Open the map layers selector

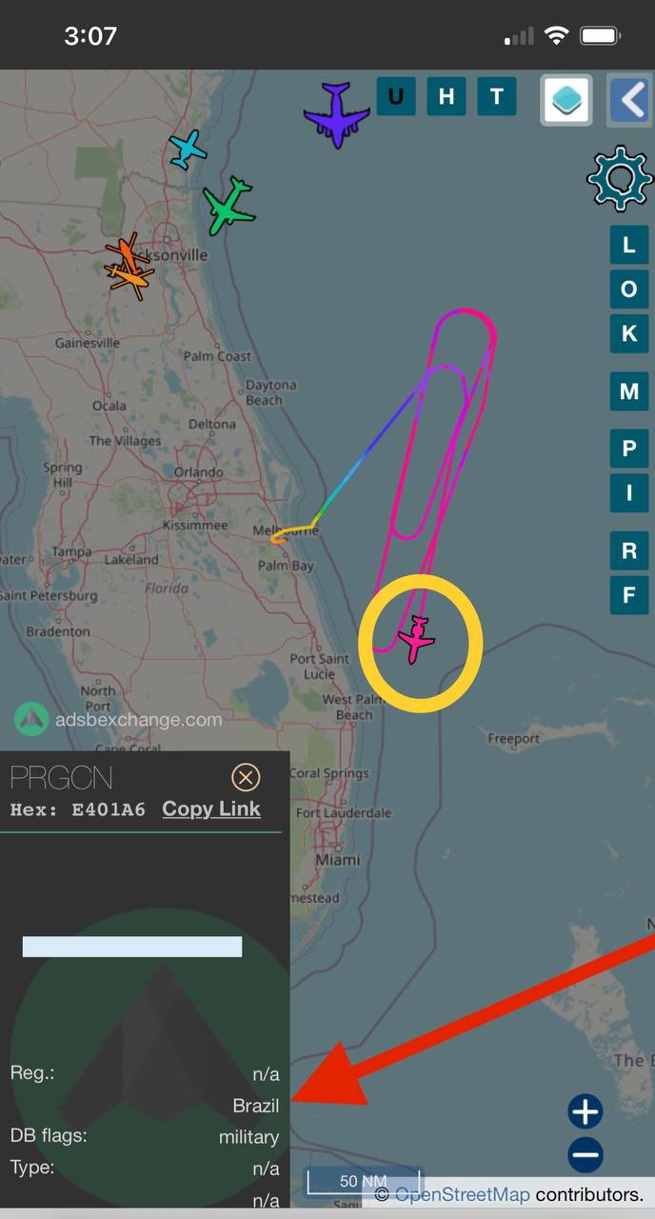[x=566, y=99]
